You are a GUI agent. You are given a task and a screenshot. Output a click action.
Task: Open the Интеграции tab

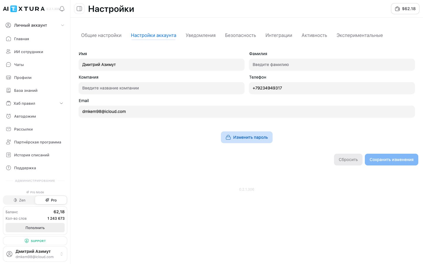tap(279, 35)
